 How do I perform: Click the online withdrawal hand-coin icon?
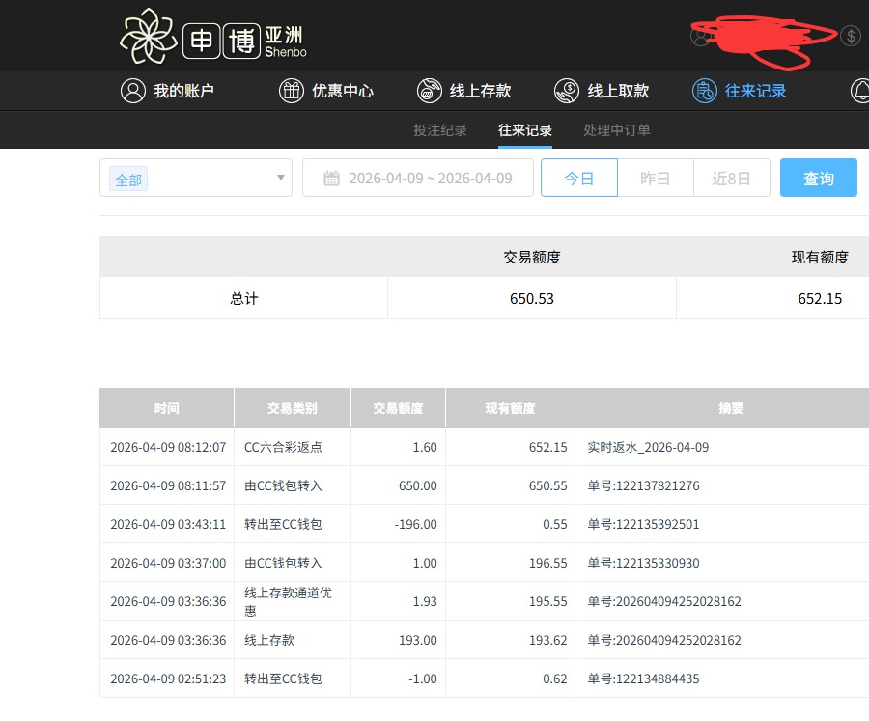567,91
